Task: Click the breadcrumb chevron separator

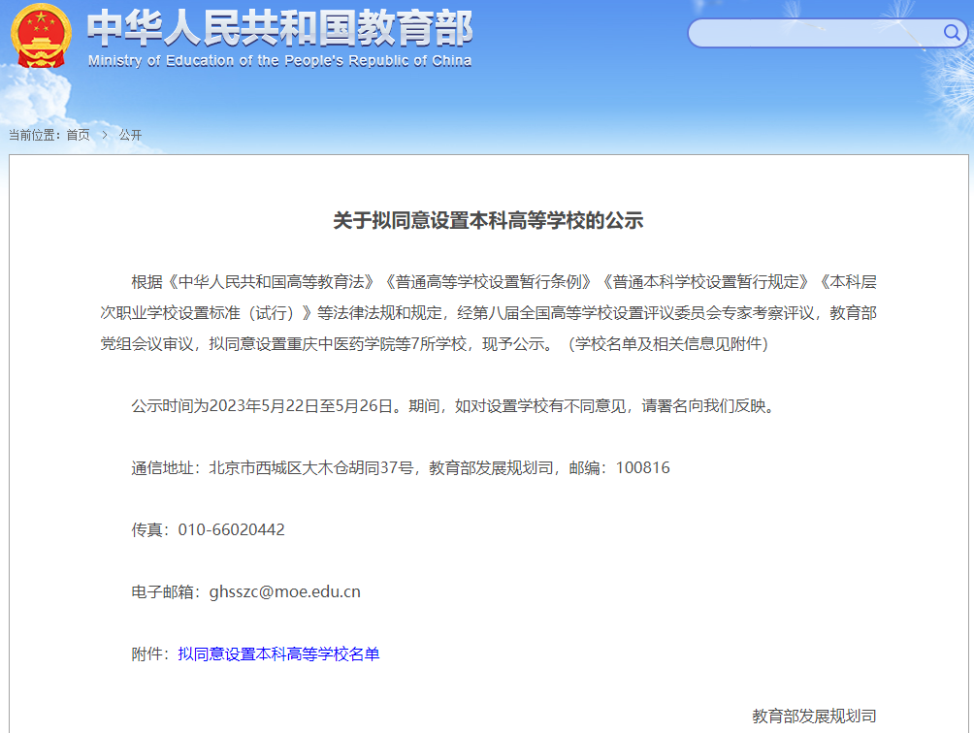Action: pos(105,135)
